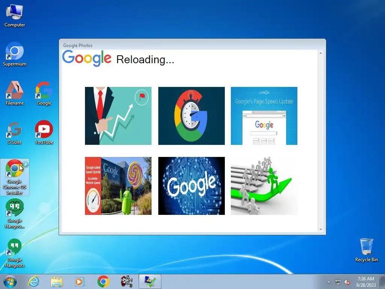This screenshot has height=289, width=385.
Task: Launch Windows Media Player from taskbar
Action: point(79,281)
